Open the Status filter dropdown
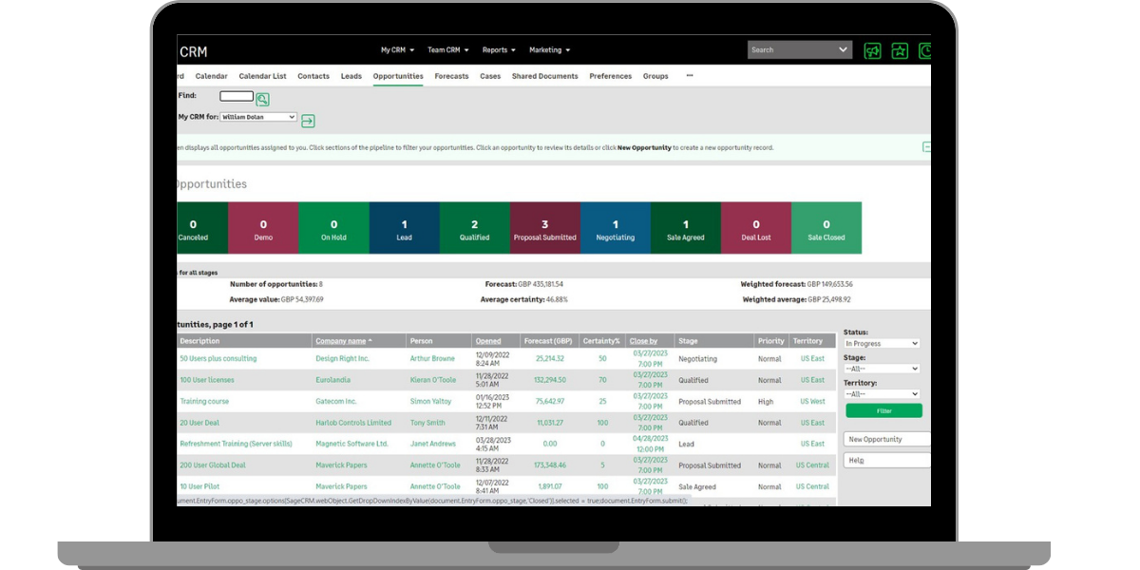The height and width of the screenshot is (570, 1140). (882, 344)
